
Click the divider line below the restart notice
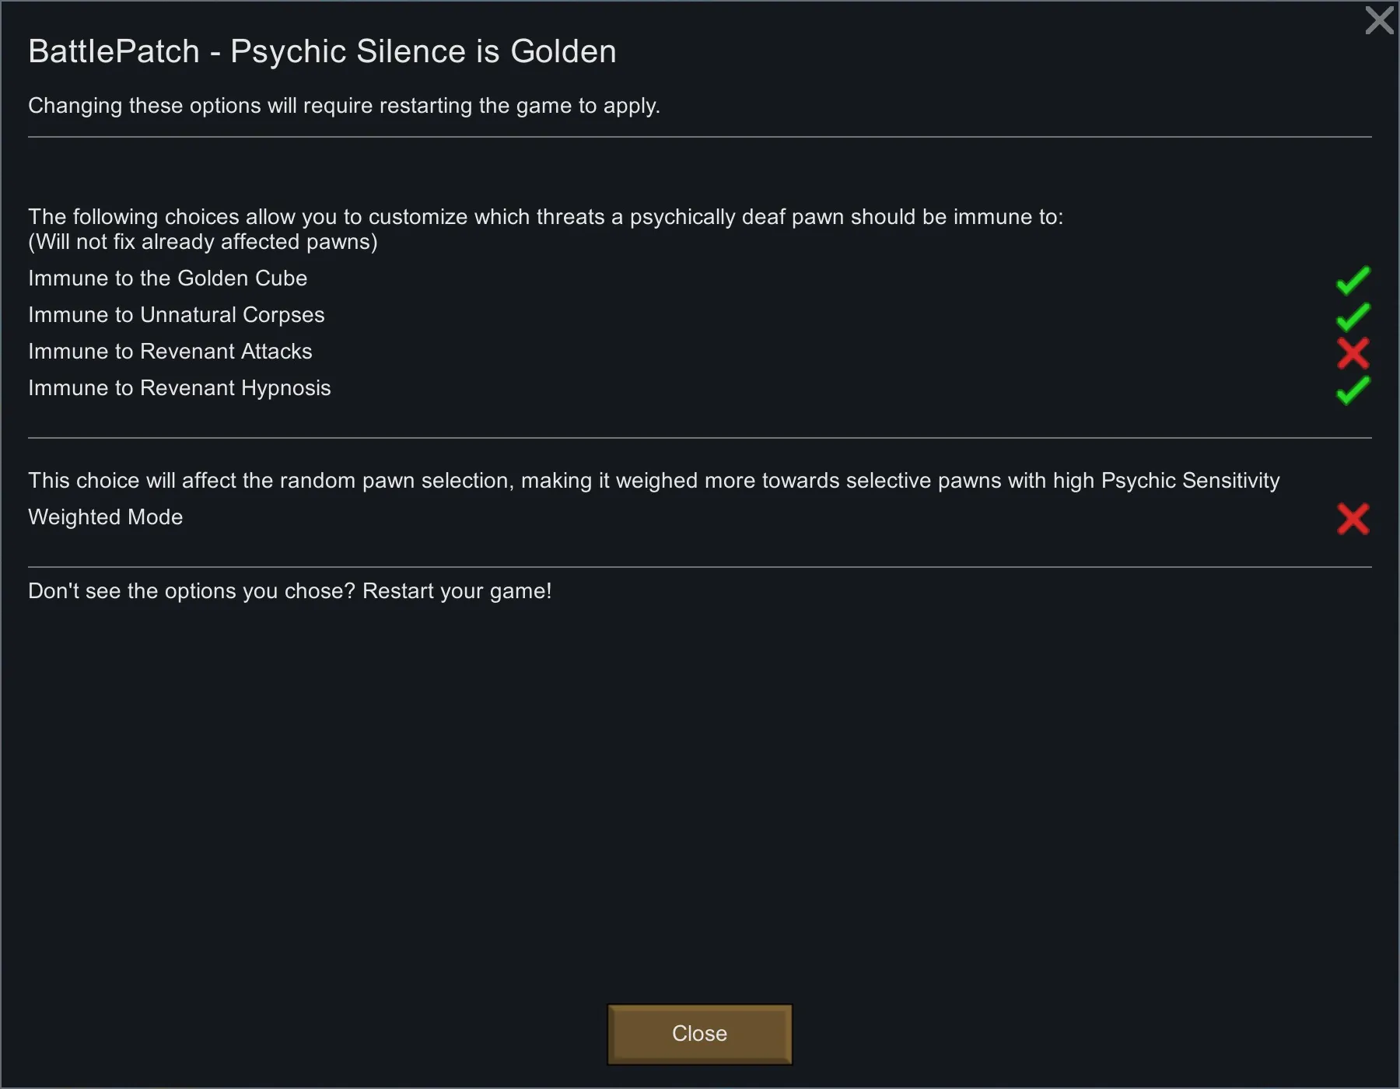coord(700,137)
